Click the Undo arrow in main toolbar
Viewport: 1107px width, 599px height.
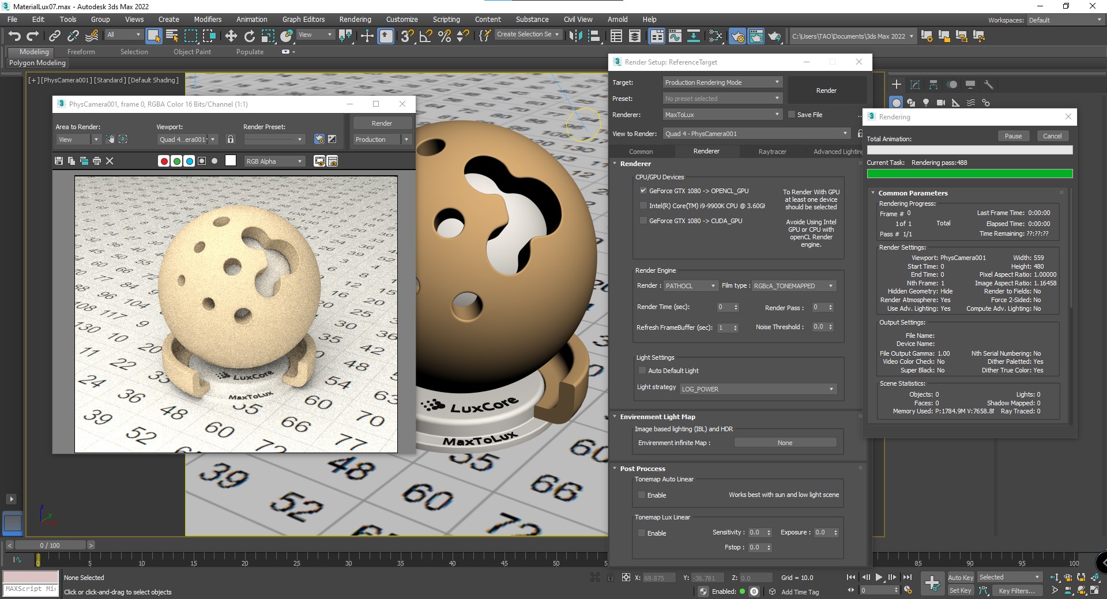click(14, 36)
